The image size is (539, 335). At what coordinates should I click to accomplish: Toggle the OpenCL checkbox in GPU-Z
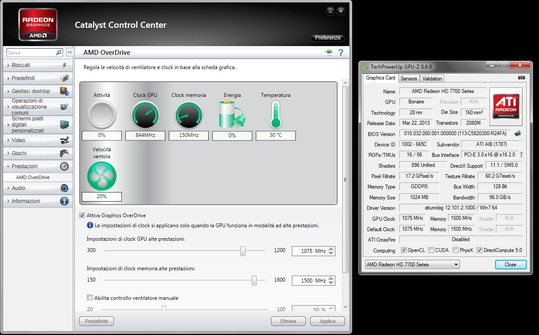404,250
